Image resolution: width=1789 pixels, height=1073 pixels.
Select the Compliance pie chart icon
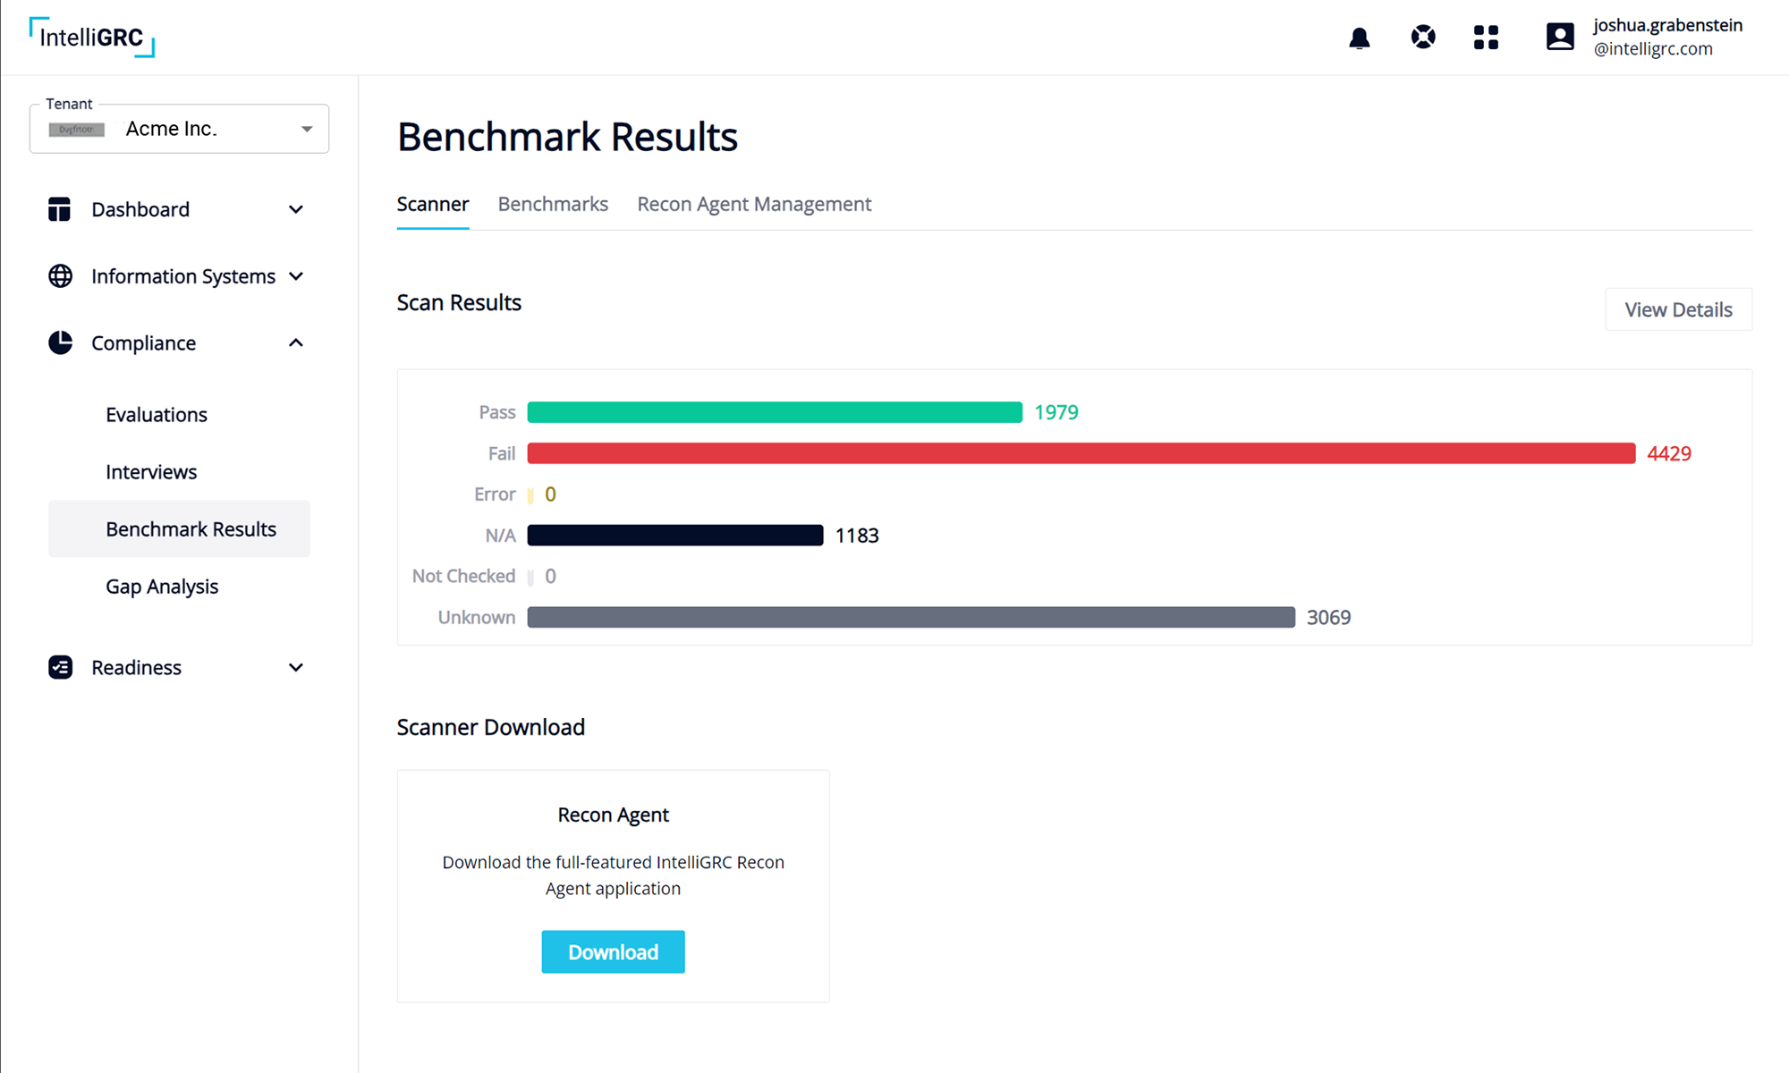click(59, 342)
